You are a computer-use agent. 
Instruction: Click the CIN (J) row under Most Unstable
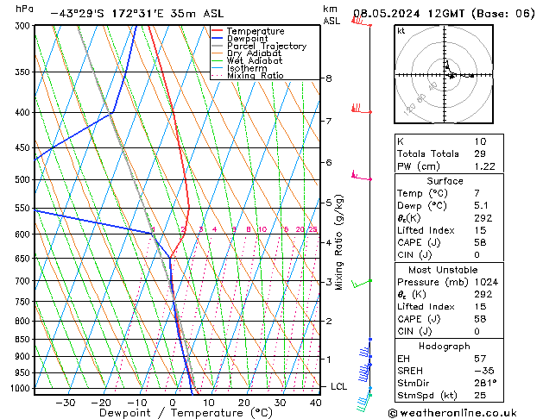coord(449,331)
